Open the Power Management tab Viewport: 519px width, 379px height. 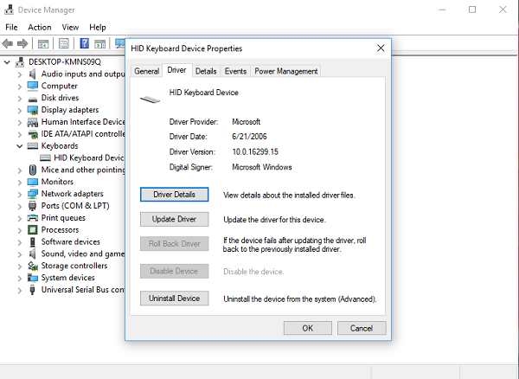click(x=285, y=71)
